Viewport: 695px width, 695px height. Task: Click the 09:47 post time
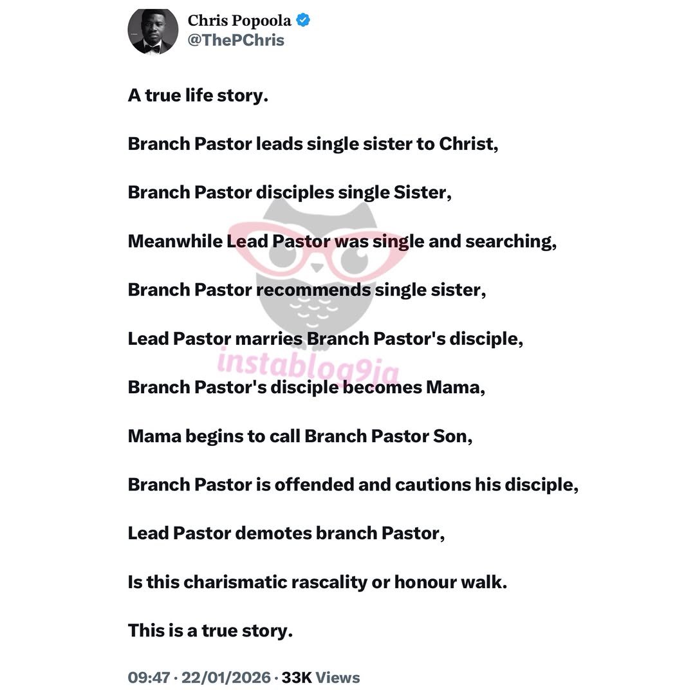150,678
